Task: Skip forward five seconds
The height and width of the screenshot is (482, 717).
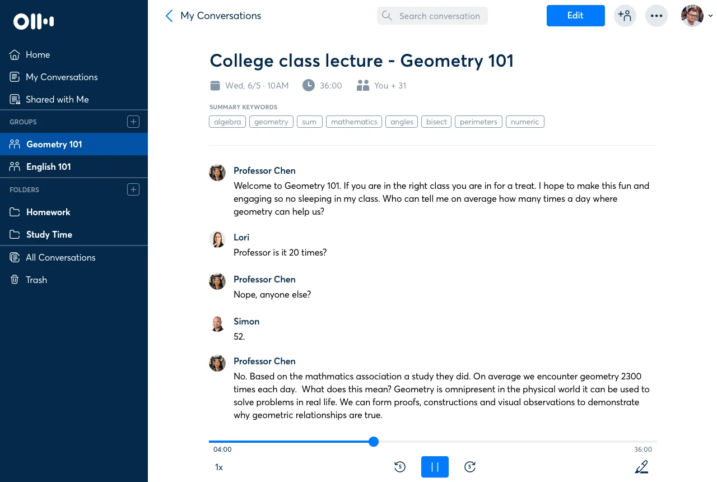Action: point(470,467)
